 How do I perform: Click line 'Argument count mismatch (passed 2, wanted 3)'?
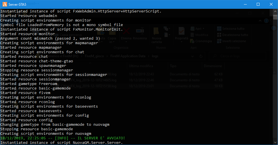tap(50, 38)
